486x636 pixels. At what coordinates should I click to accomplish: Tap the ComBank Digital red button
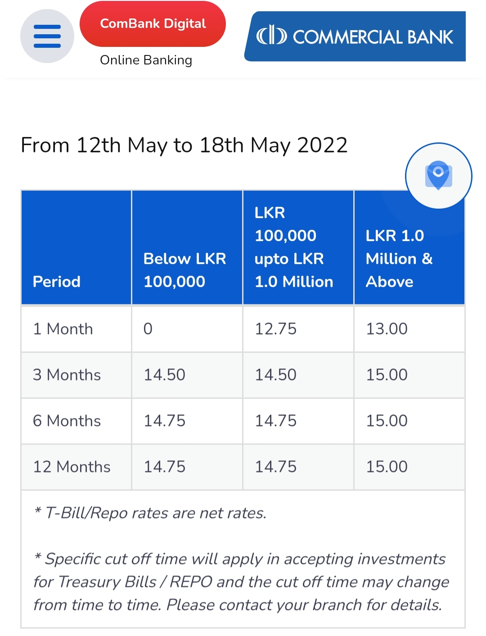153,24
